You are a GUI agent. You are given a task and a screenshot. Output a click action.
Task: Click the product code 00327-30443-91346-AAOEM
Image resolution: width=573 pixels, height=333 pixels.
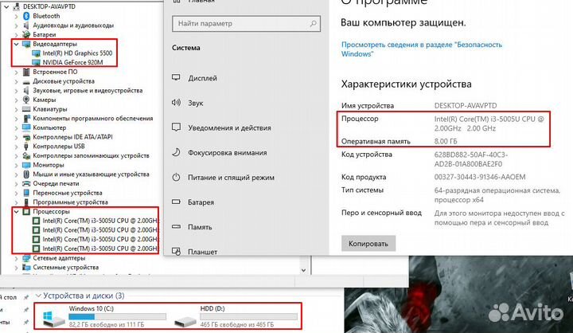pos(480,177)
